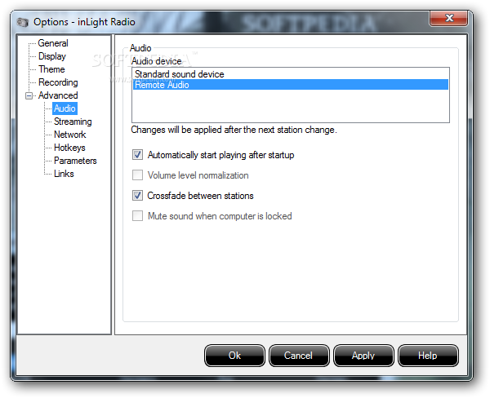Toggle Mute sound when computer is locked
490x398 pixels.
[x=137, y=216]
